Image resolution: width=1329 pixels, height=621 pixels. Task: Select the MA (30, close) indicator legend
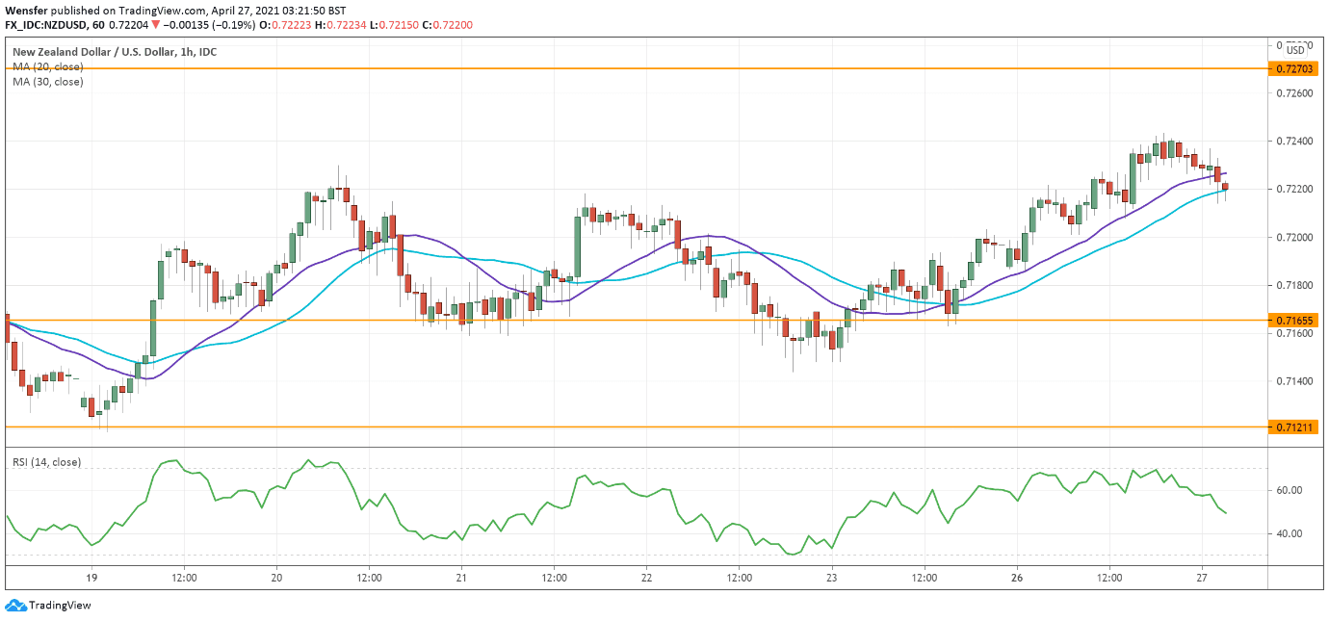47,82
